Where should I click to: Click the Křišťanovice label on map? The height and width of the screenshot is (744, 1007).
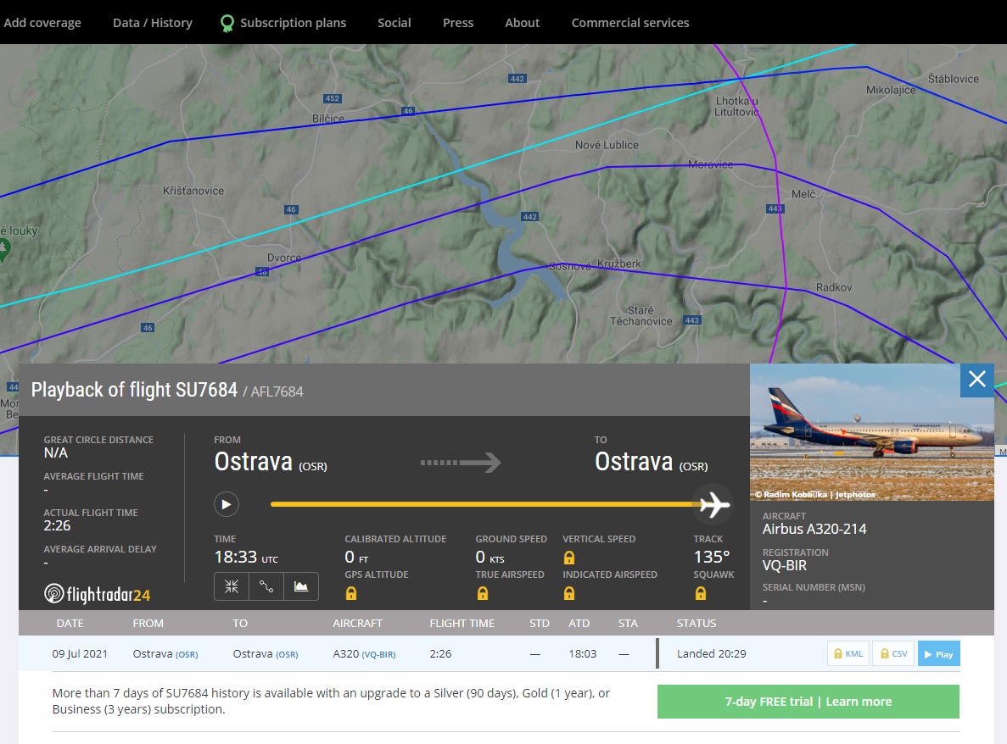193,191
